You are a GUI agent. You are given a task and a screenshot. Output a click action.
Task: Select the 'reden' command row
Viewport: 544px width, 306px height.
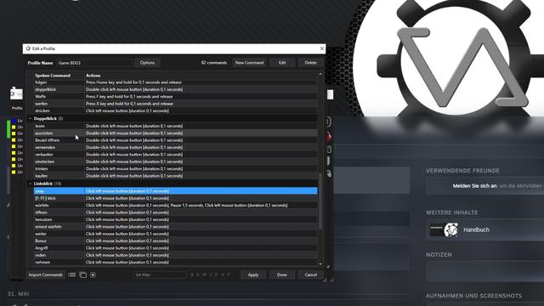176,255
